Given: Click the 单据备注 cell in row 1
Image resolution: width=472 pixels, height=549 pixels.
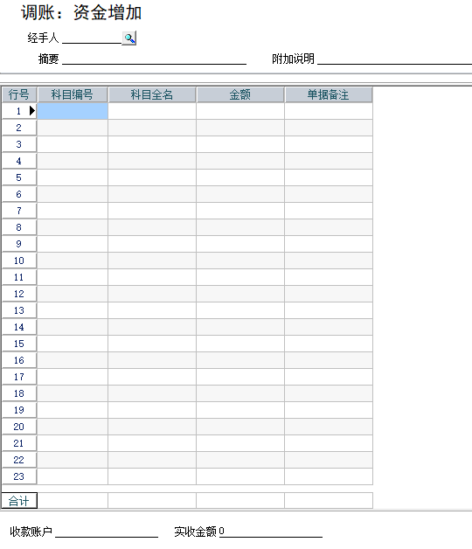Looking at the screenshot, I should coord(329,111).
